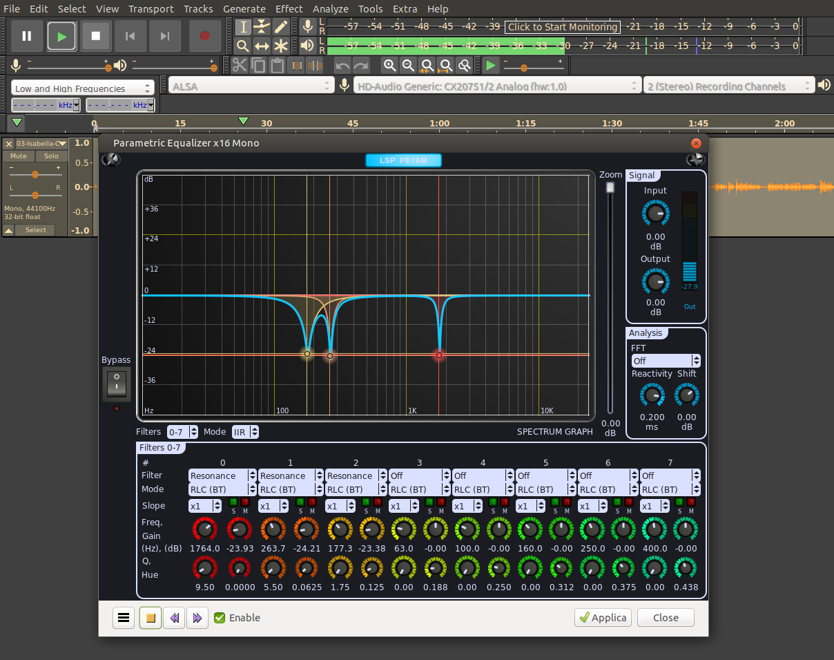Click the Applica apply button
834x660 pixels.
pyautogui.click(x=603, y=618)
